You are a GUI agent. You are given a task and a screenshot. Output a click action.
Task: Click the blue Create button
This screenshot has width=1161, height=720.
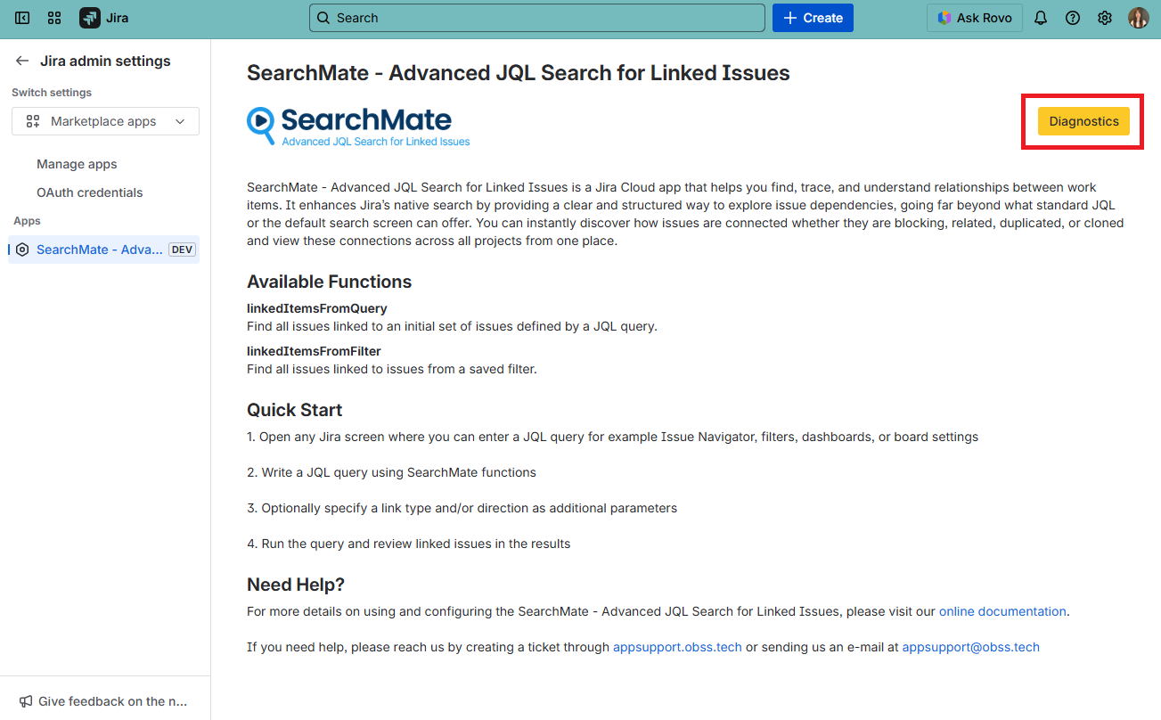[x=813, y=18]
